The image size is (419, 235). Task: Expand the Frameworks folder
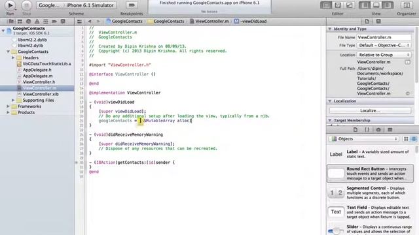(x=9, y=106)
